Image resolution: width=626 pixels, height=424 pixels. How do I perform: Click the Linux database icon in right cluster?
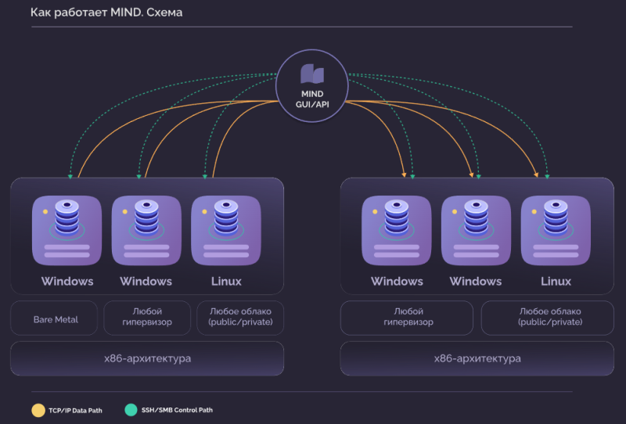coord(556,221)
